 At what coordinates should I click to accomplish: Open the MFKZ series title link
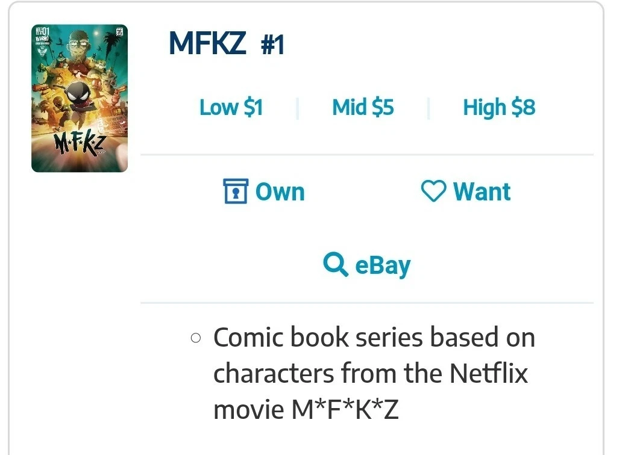207,43
